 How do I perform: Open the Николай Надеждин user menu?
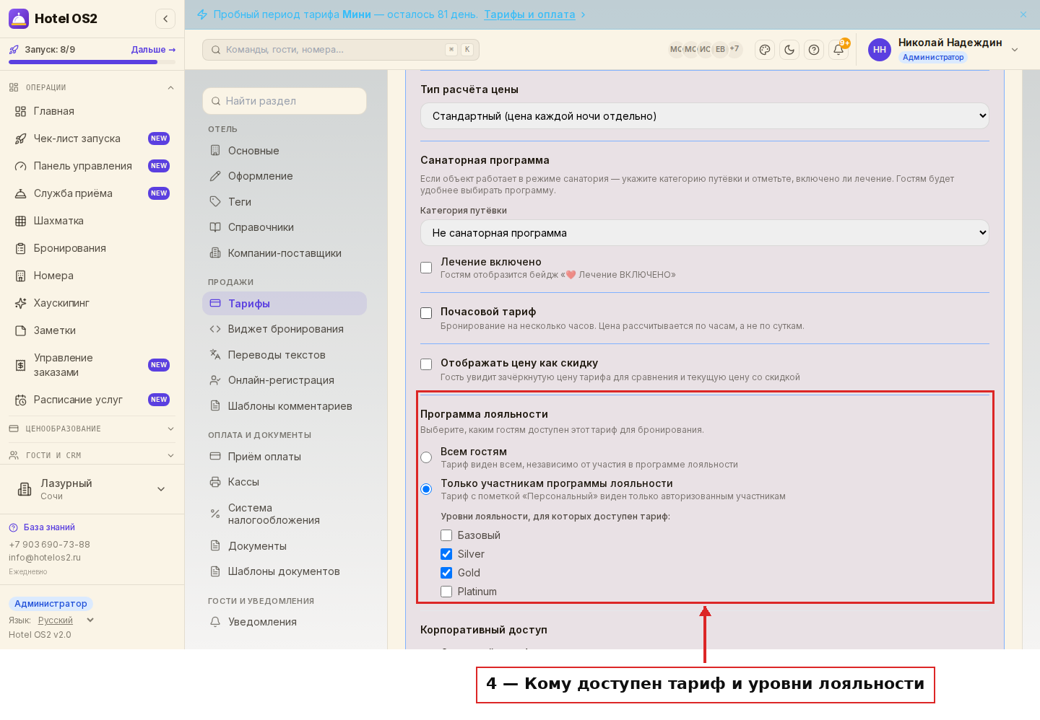coord(944,50)
